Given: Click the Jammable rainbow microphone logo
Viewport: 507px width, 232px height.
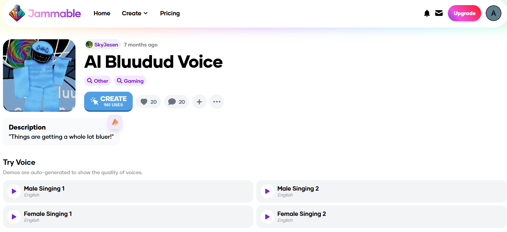Looking at the screenshot, I should pos(17,13).
